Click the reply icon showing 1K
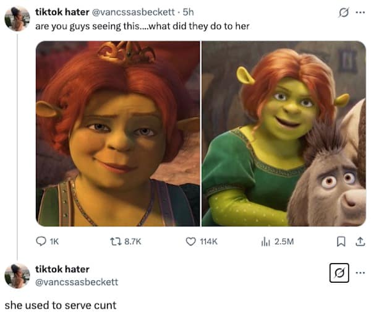The width and height of the screenshot is (371, 318). coord(41,241)
